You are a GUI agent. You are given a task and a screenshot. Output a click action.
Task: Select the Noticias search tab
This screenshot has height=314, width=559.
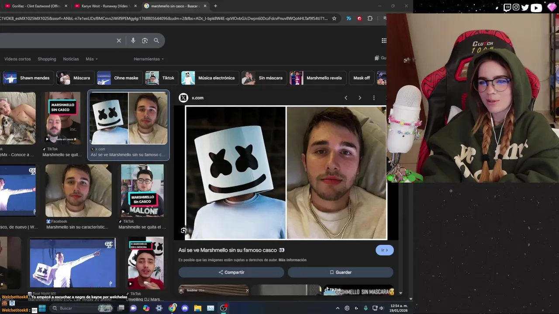71,59
